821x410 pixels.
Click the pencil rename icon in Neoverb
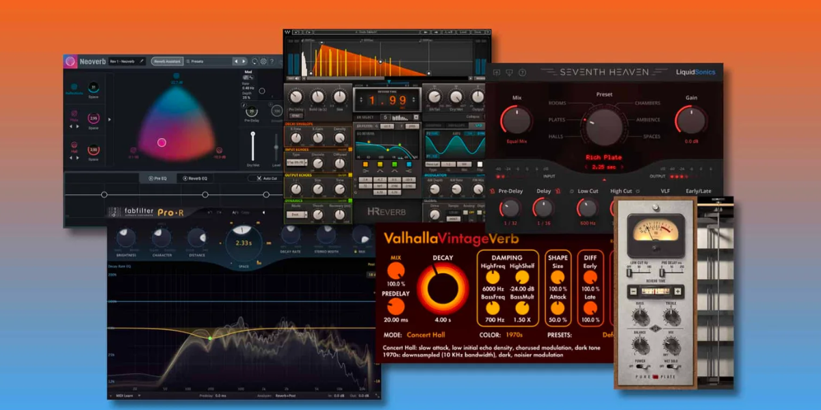pyautogui.click(x=142, y=61)
